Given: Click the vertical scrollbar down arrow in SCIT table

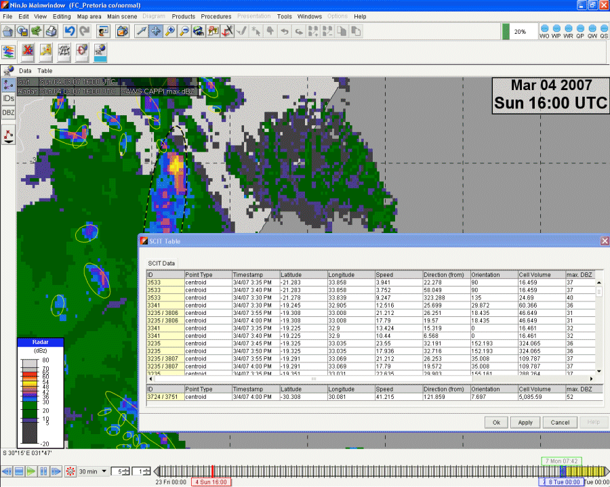Looking at the screenshot, I should coord(599,370).
